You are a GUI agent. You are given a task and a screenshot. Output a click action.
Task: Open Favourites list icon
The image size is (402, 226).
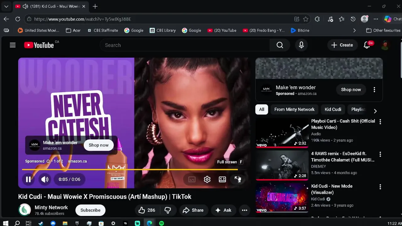tap(342, 19)
